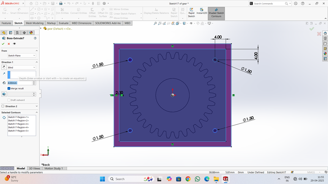Image resolution: width=328 pixels, height=184 pixels.
Task: Click the Draft On/Off button
Action: tap(4, 94)
